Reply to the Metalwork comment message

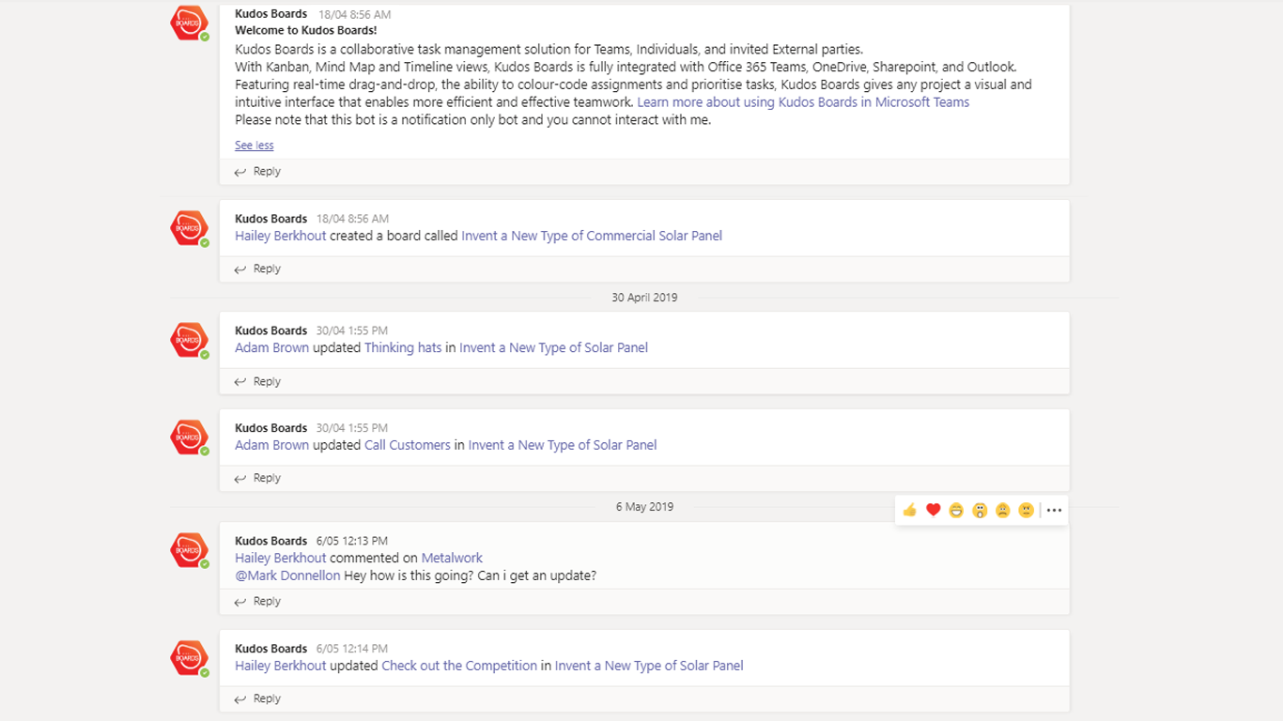(x=257, y=602)
